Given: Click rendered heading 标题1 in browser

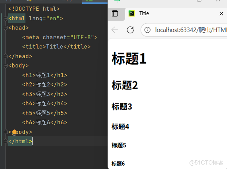Looking at the screenshot, I should coord(129,59).
